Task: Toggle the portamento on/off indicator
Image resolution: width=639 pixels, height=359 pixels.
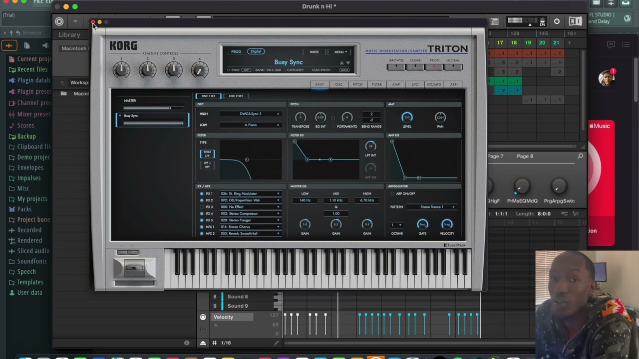Action: 333,119
